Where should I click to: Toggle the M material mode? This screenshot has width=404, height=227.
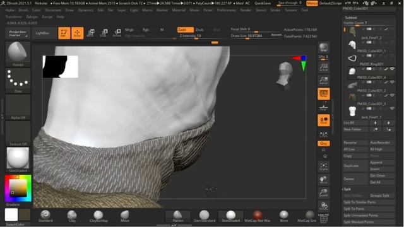tap(162, 30)
